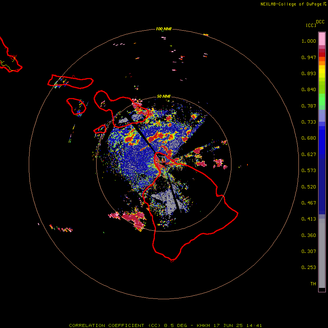The image size is (328, 328).
Task: Select the 0.307 legend value
Action: (309, 251)
